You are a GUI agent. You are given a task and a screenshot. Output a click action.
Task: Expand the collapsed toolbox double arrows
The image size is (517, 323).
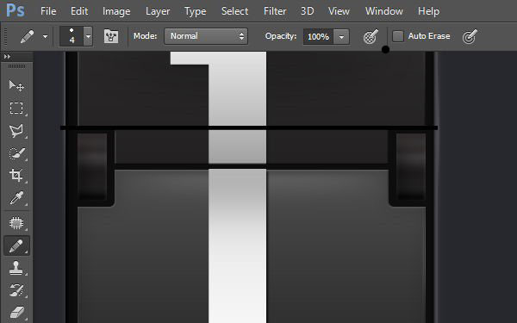[x=7, y=57]
